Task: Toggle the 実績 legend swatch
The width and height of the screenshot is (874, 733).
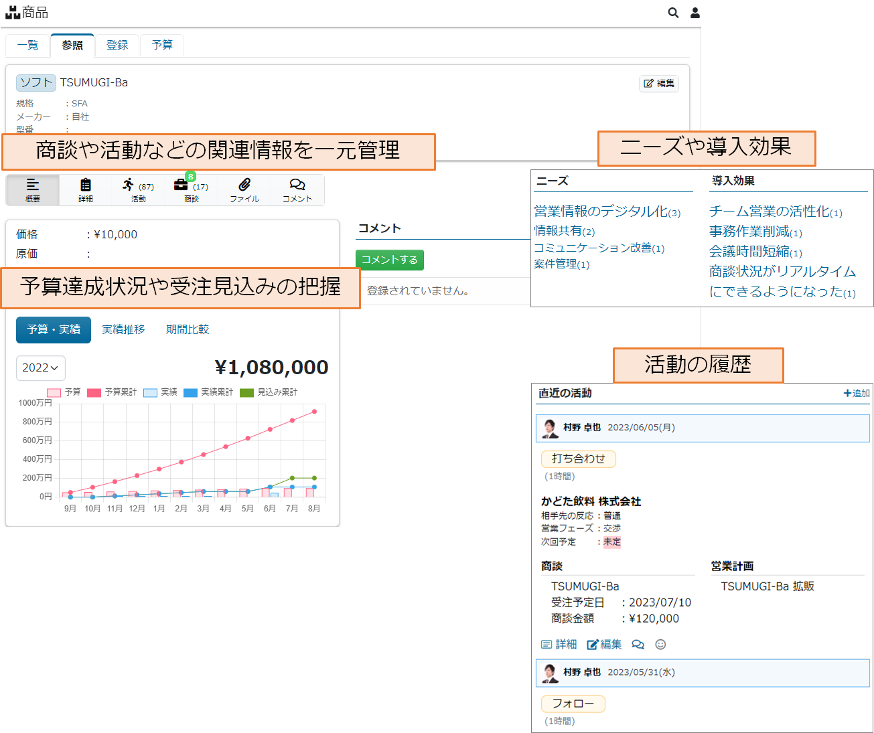Action: click(150, 392)
